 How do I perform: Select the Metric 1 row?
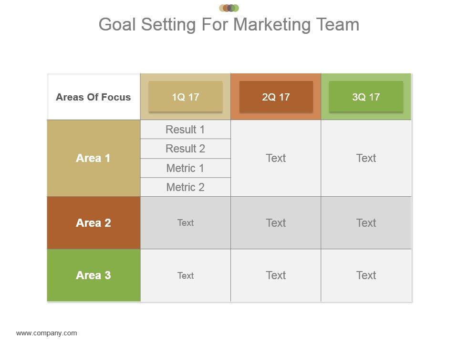[185, 168]
